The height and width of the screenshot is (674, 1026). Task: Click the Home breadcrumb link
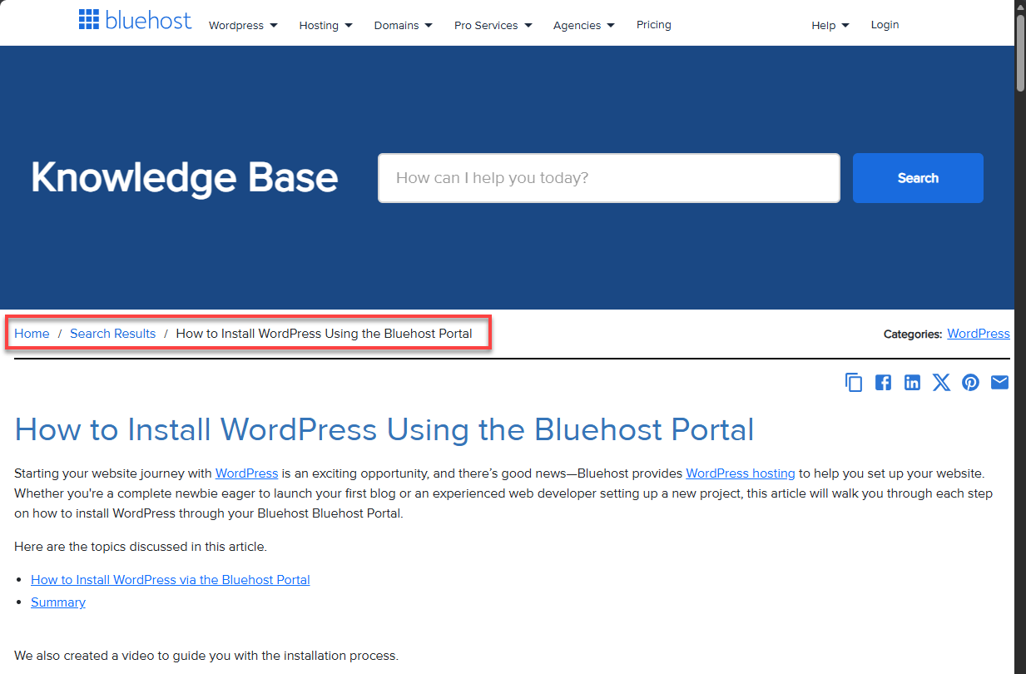tap(32, 334)
